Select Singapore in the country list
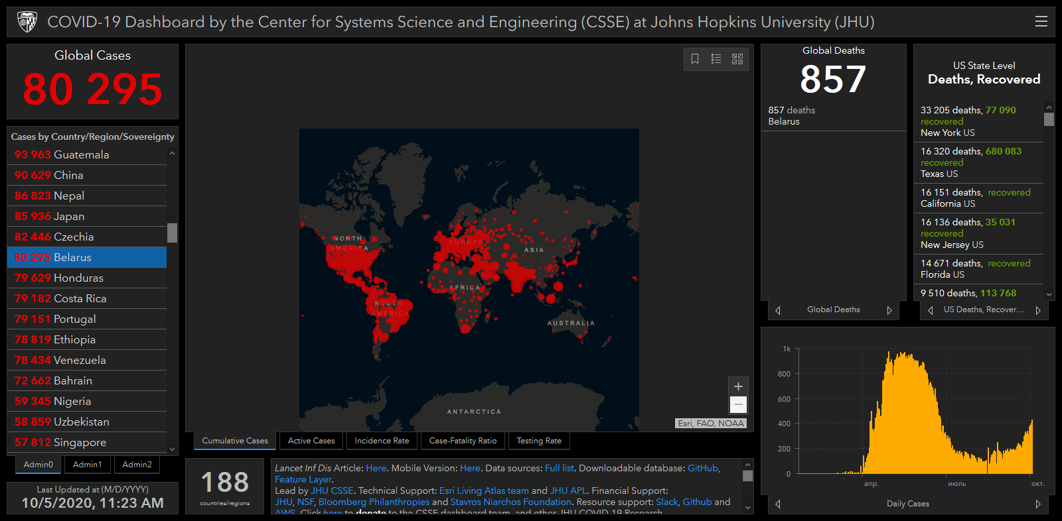The width and height of the screenshot is (1062, 521). pos(87,442)
